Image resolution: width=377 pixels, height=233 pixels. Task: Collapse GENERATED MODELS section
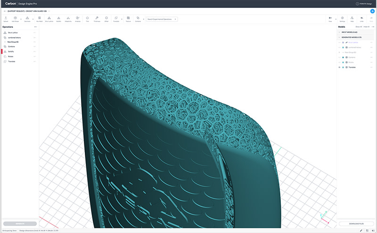click(x=339, y=38)
